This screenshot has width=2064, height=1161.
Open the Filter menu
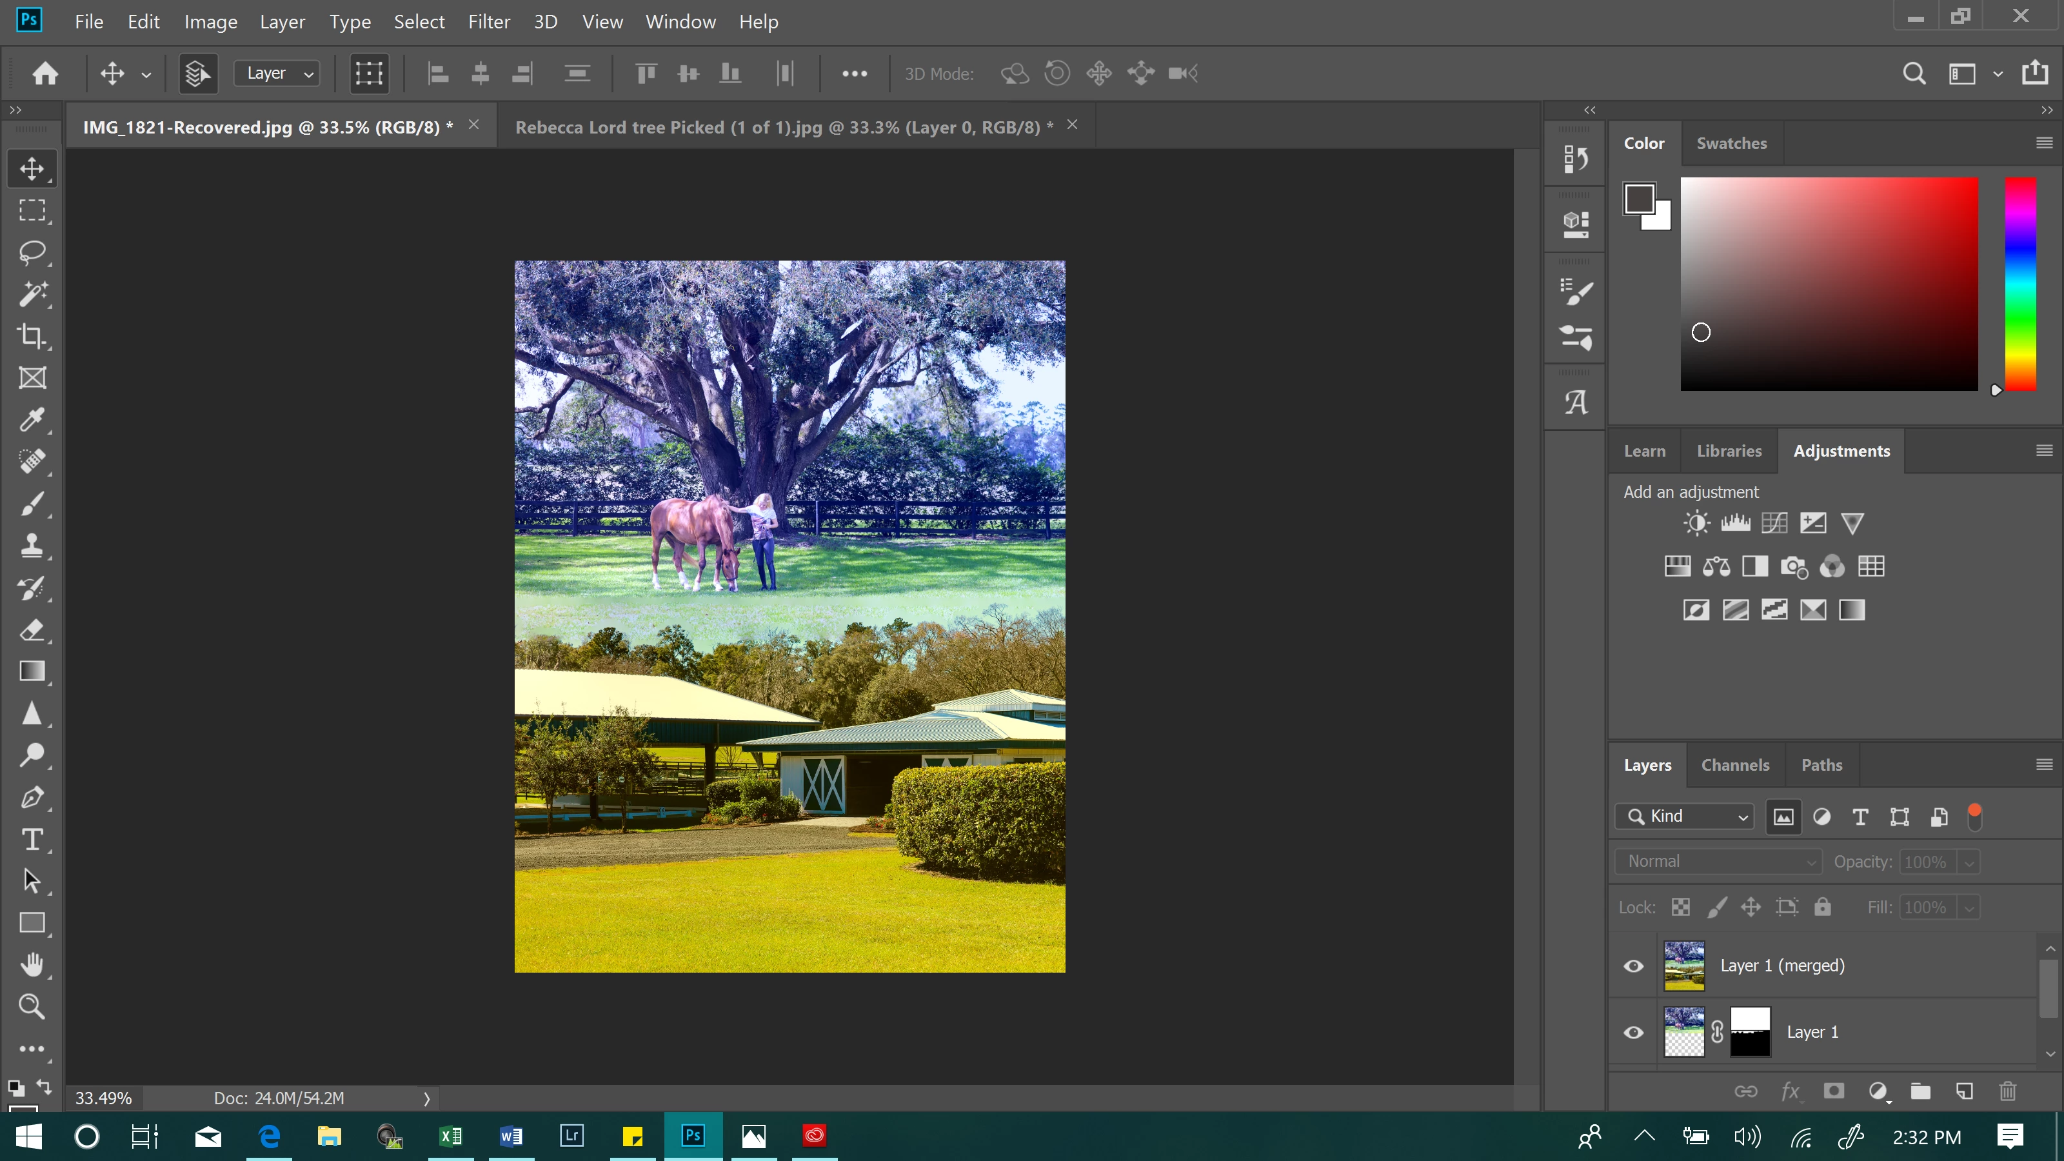(489, 22)
